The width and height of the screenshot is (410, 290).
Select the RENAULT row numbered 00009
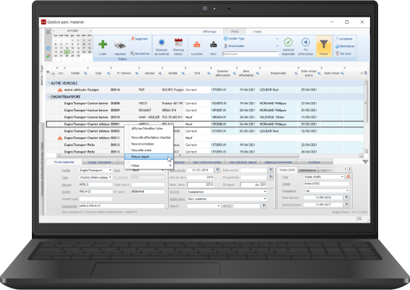pyautogui.click(x=205, y=110)
